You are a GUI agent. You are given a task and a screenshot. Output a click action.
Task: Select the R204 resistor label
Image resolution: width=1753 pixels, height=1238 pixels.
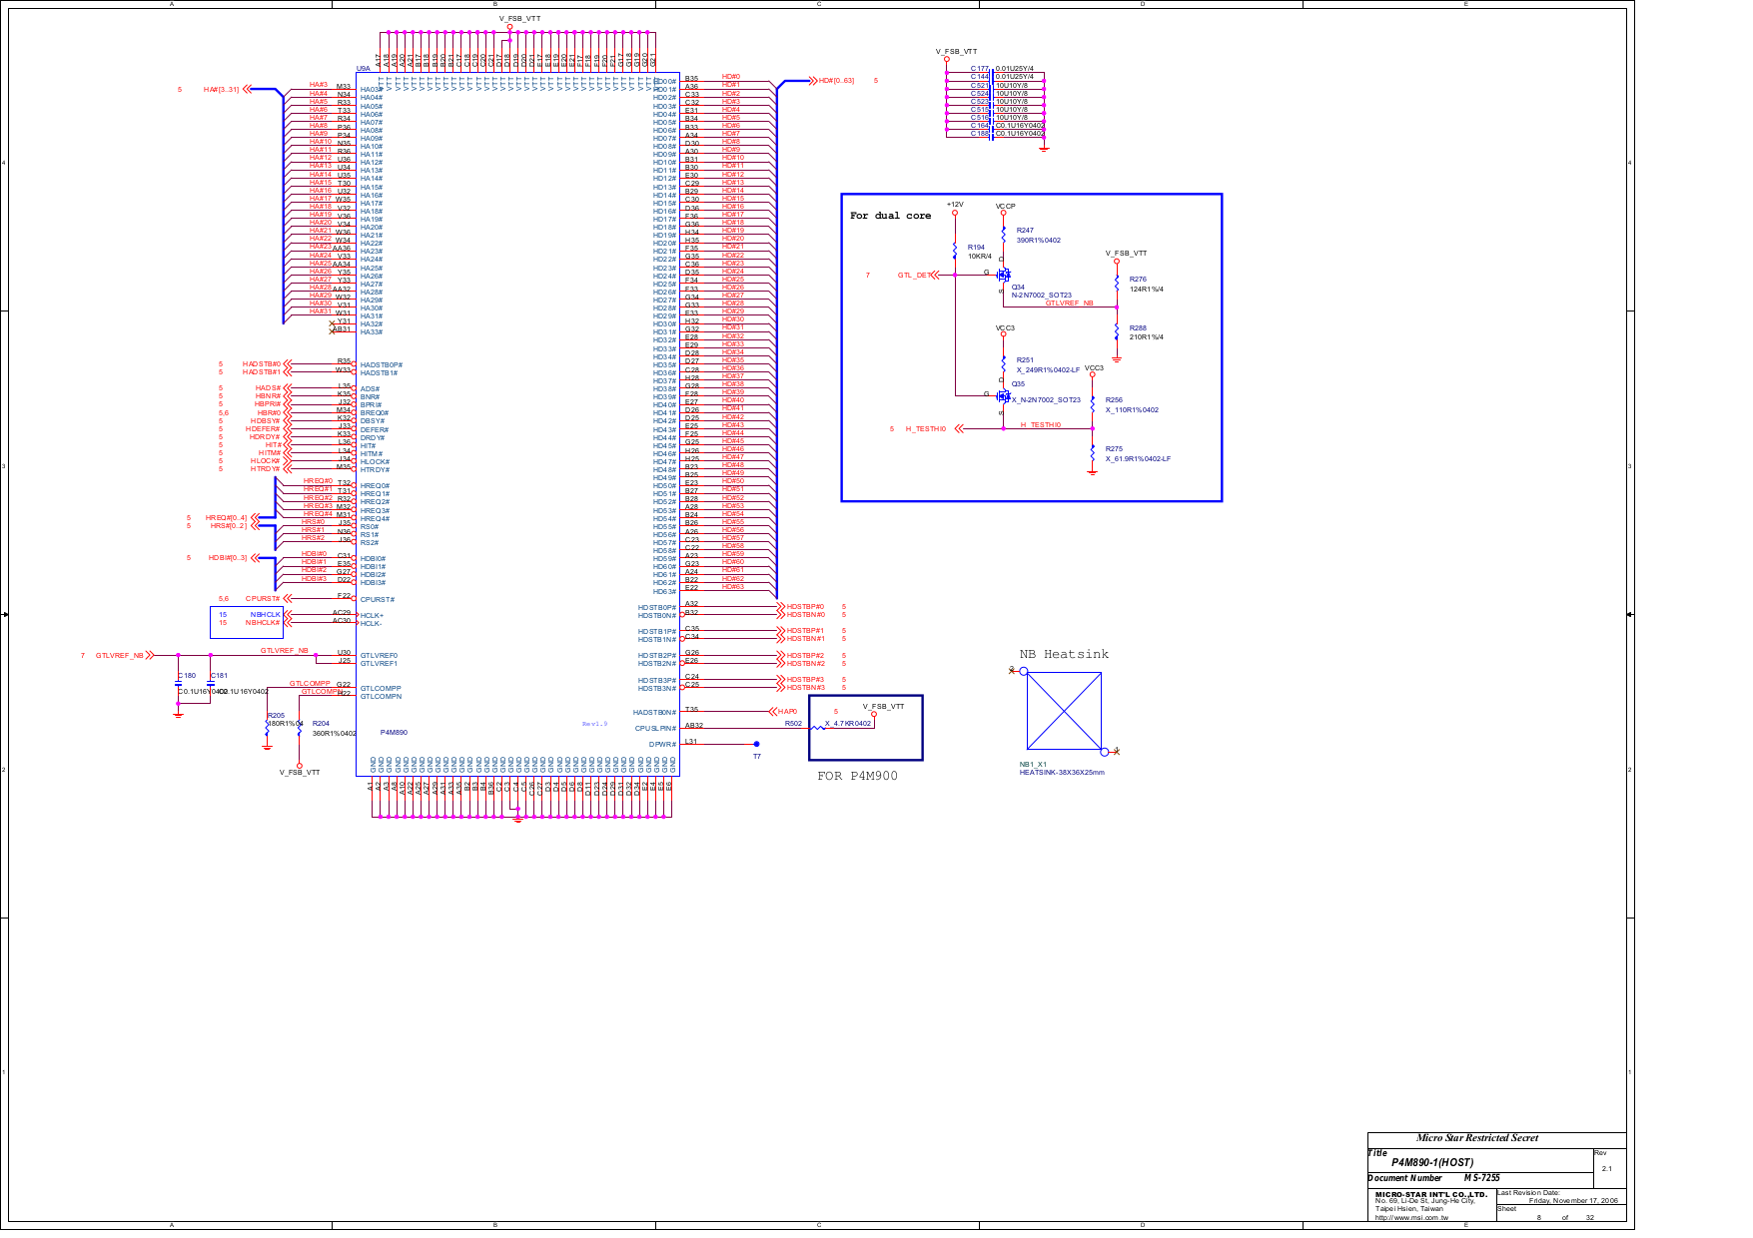coord(321,724)
